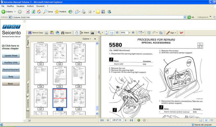Image resolution: width=216 pixels, height=127 pixels.
Task: Click the Yahoo Y! toolbar icon
Action: pyautogui.click(x=182, y=33)
